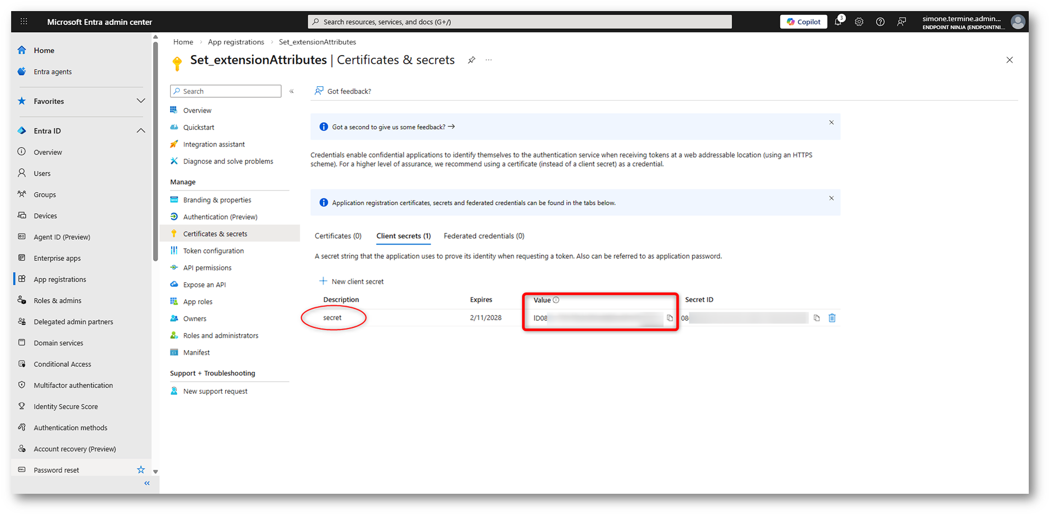Open the notifications bell
The width and height of the screenshot is (1051, 516).
pos(838,22)
